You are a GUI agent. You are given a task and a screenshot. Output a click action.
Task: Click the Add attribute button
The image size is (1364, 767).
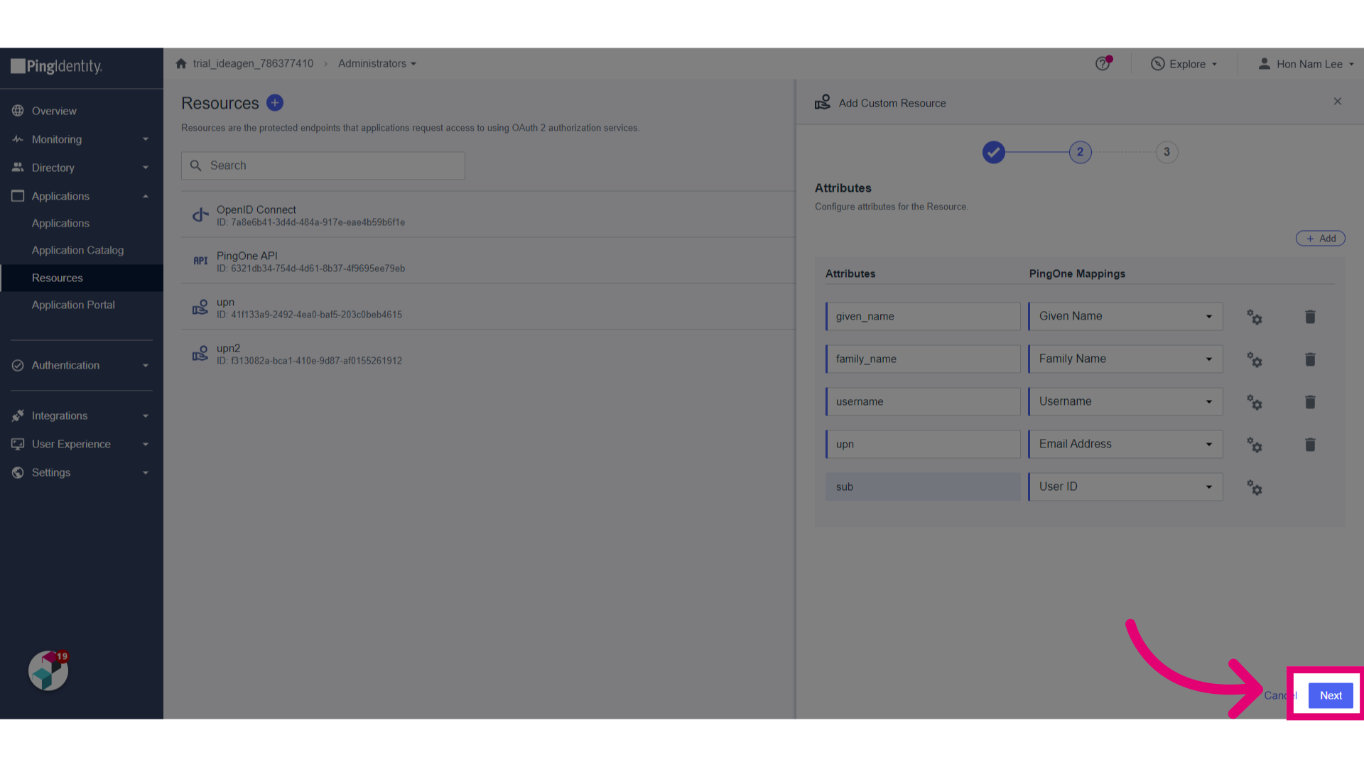click(x=1321, y=239)
